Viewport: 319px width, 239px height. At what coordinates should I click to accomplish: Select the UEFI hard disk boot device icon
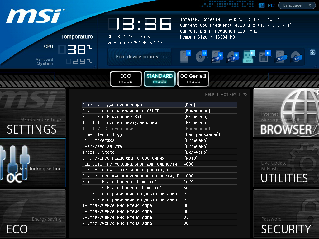click(x=186, y=57)
